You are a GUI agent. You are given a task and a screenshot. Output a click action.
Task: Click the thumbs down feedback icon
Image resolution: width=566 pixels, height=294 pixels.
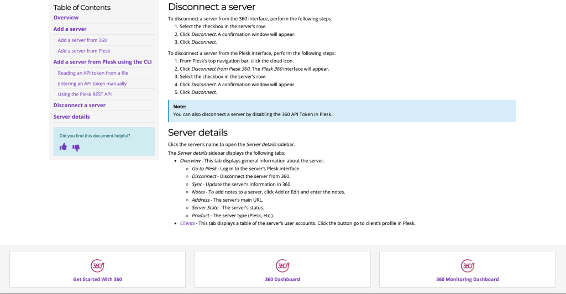(76, 148)
